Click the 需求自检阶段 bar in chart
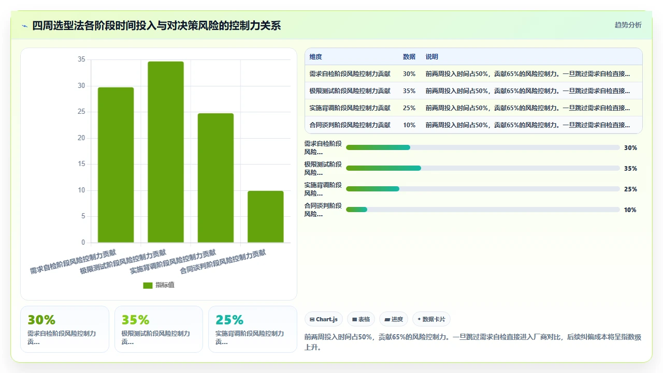The image size is (663, 373). [116, 165]
